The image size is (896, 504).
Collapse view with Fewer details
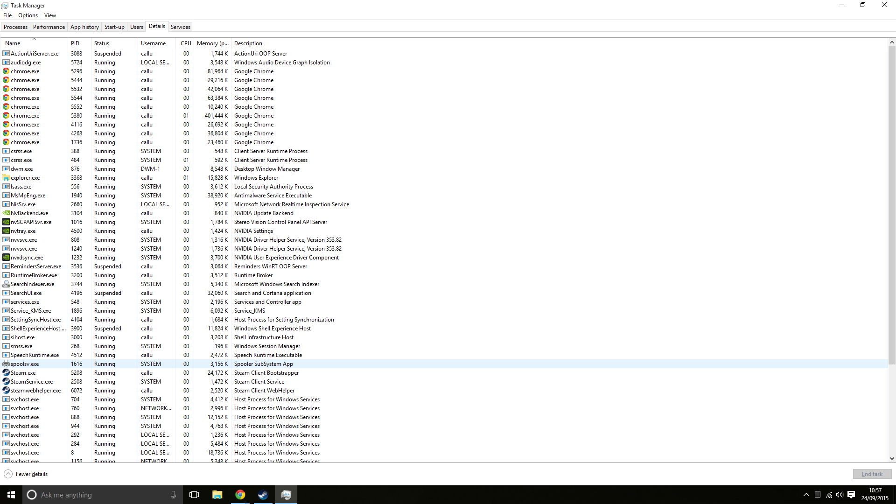26,474
